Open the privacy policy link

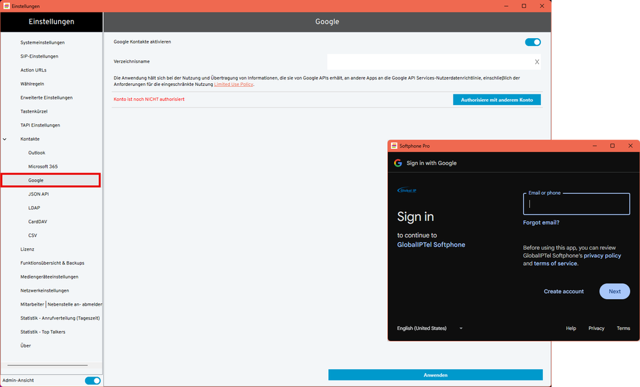click(x=602, y=256)
